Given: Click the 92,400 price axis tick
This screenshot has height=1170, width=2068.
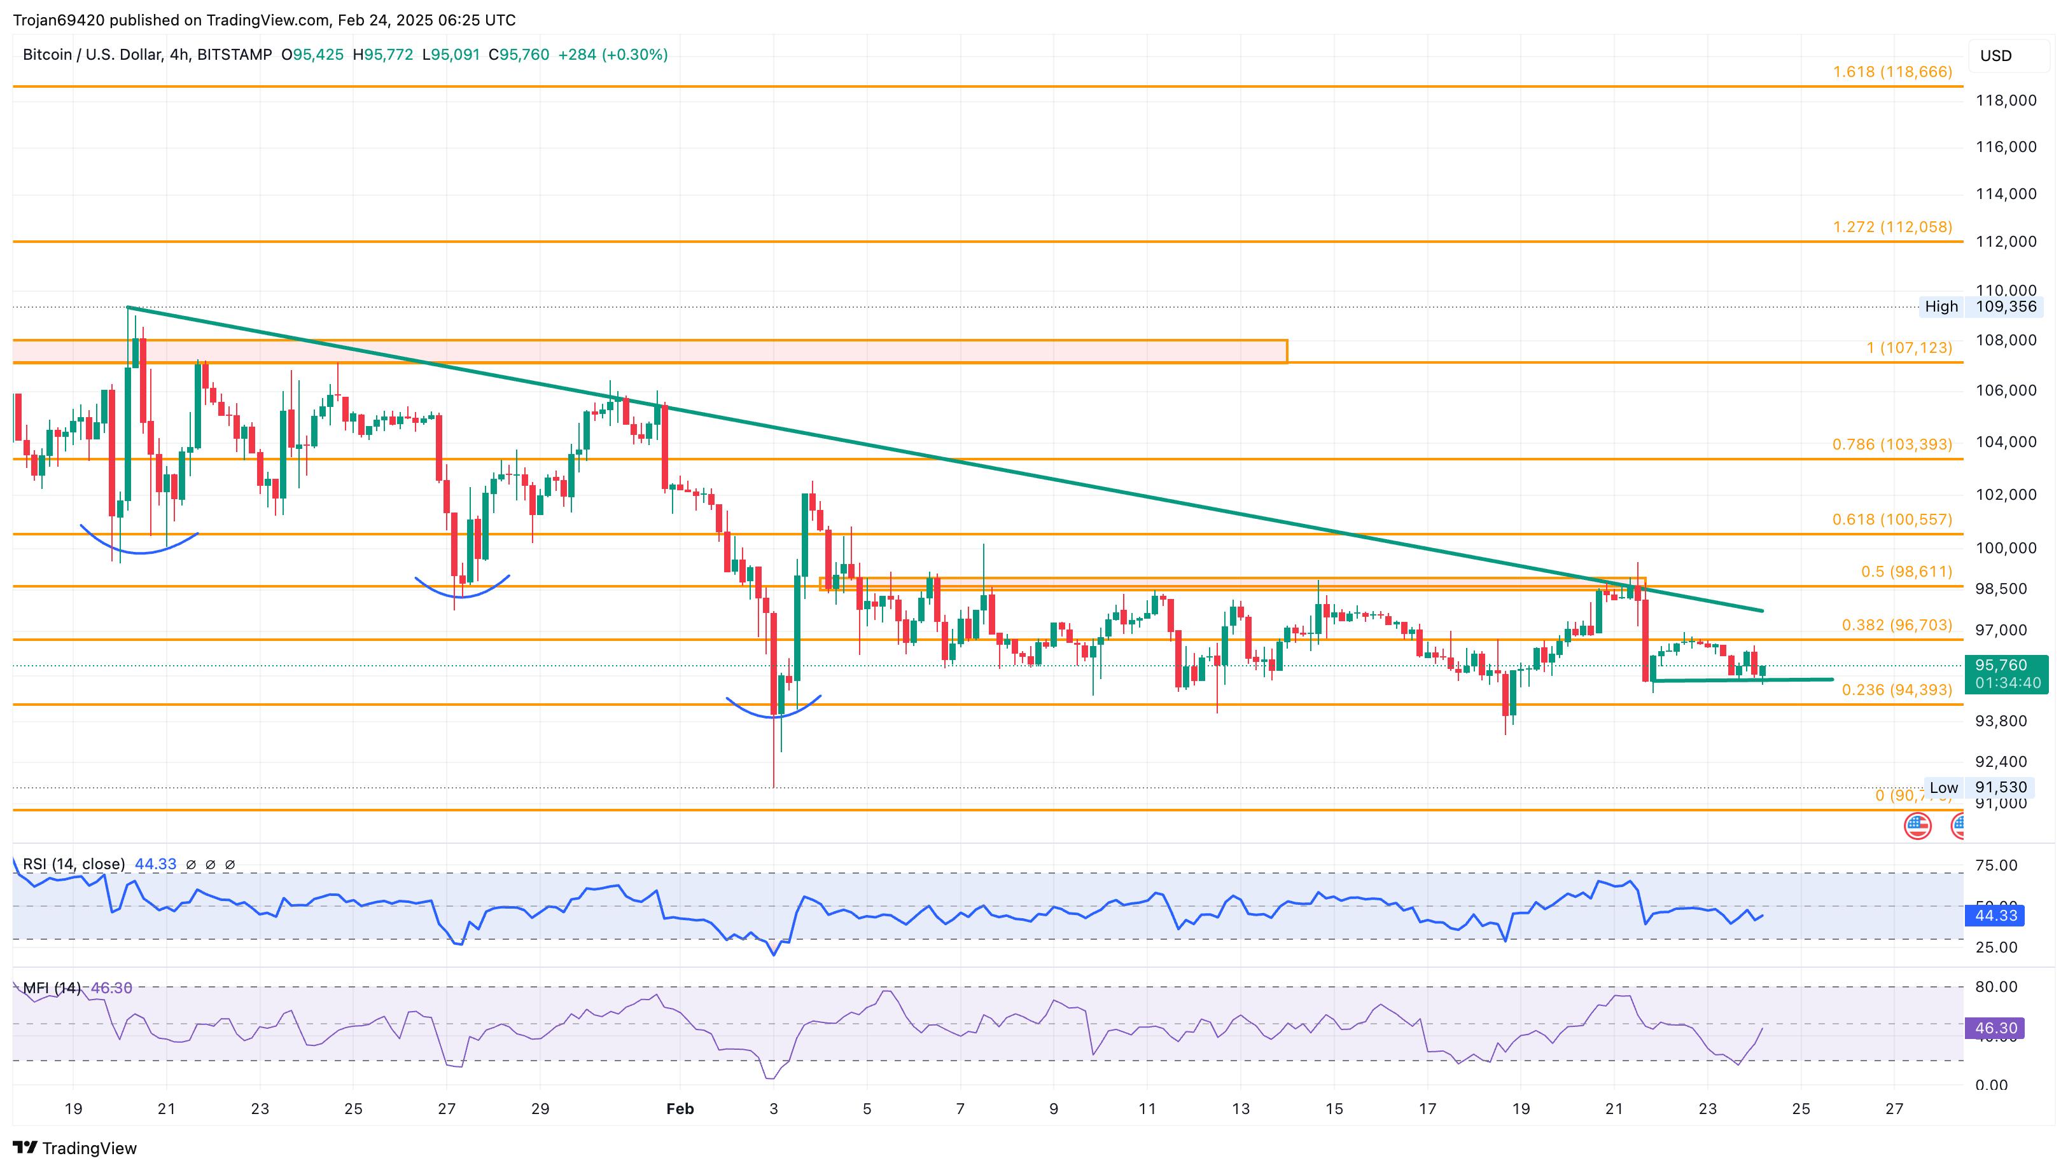Looking at the screenshot, I should pyautogui.click(x=2001, y=761).
